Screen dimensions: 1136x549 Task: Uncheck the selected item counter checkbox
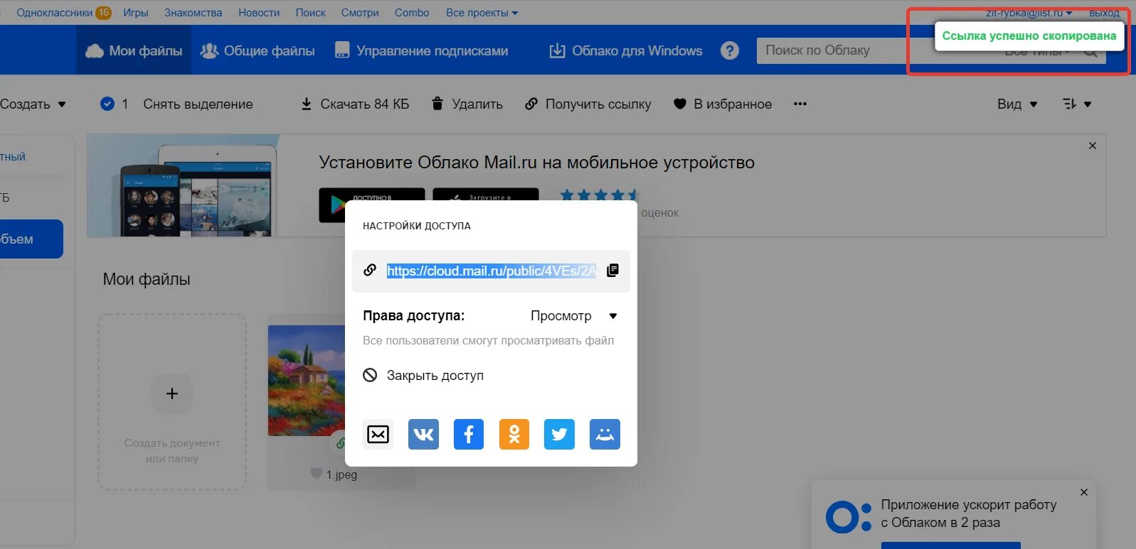[107, 104]
